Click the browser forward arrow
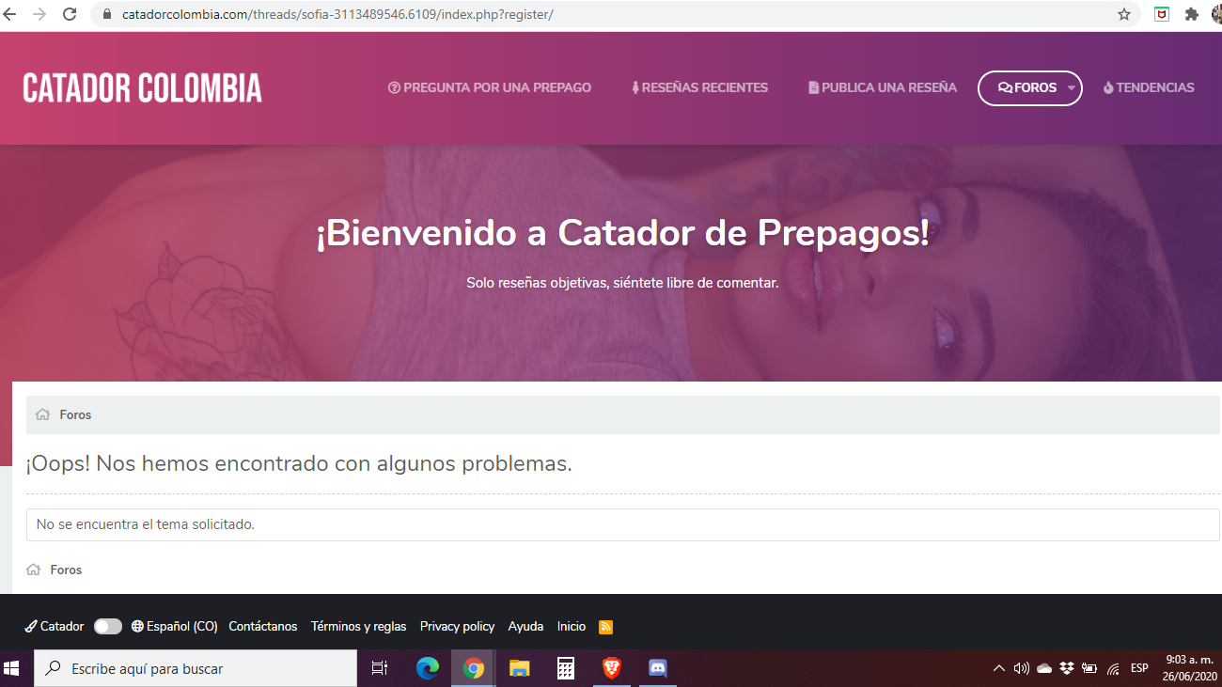This screenshot has height=687, width=1222. point(39,14)
